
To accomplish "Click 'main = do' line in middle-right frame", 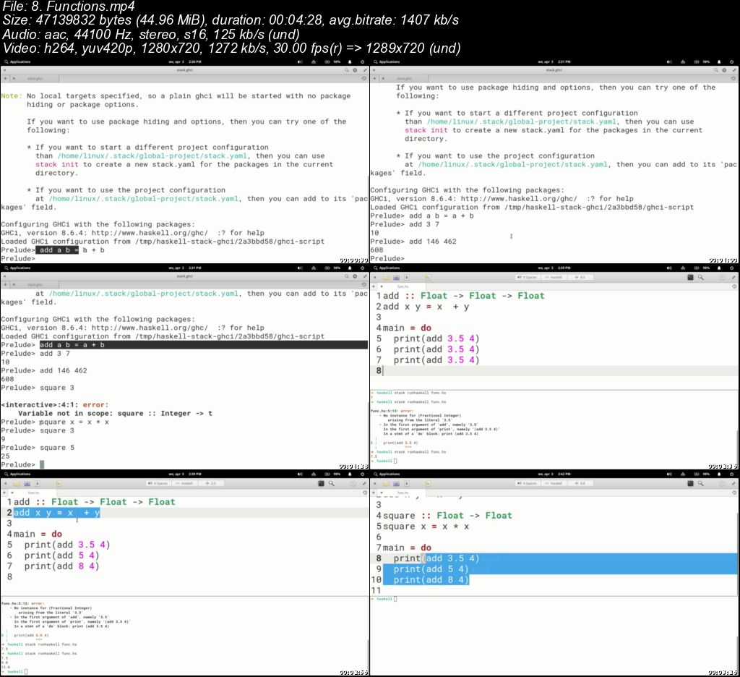I will 407,328.
